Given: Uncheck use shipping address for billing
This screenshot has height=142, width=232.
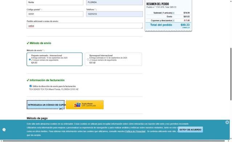Looking at the screenshot, I should pos(30,86).
